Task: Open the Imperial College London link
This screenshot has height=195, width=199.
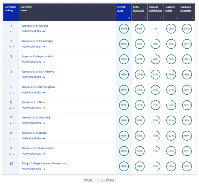Action: [37, 56]
